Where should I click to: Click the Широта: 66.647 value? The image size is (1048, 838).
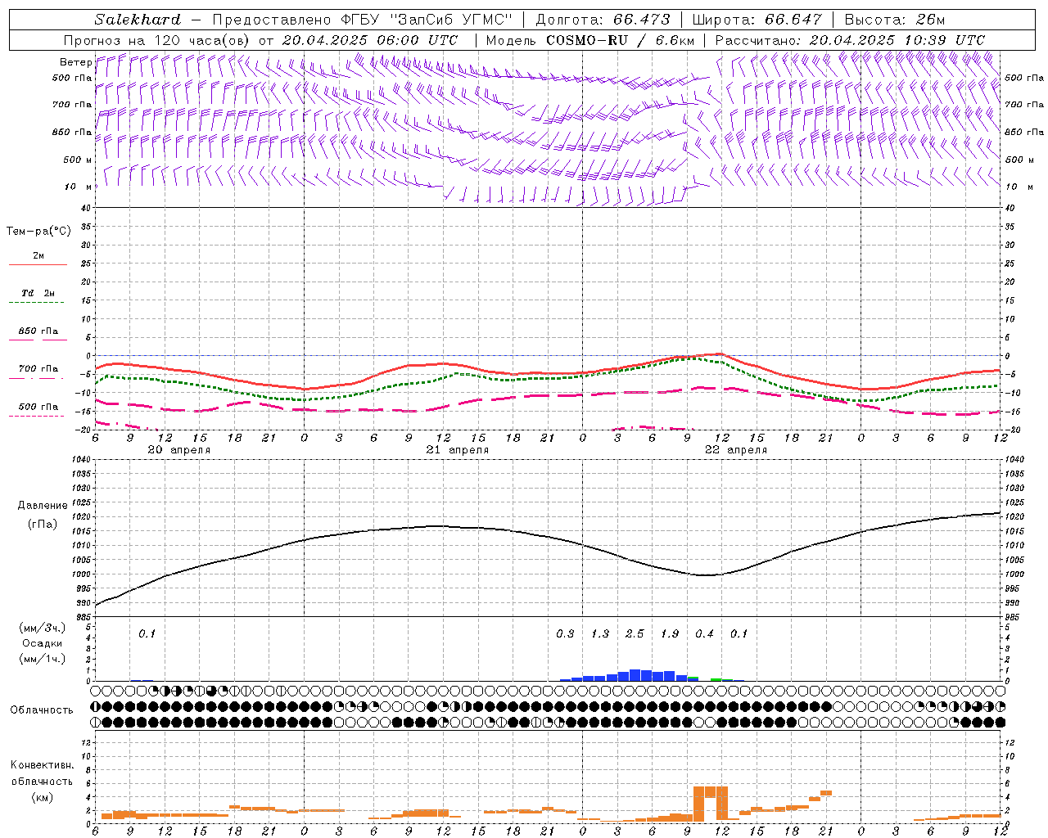(757, 20)
